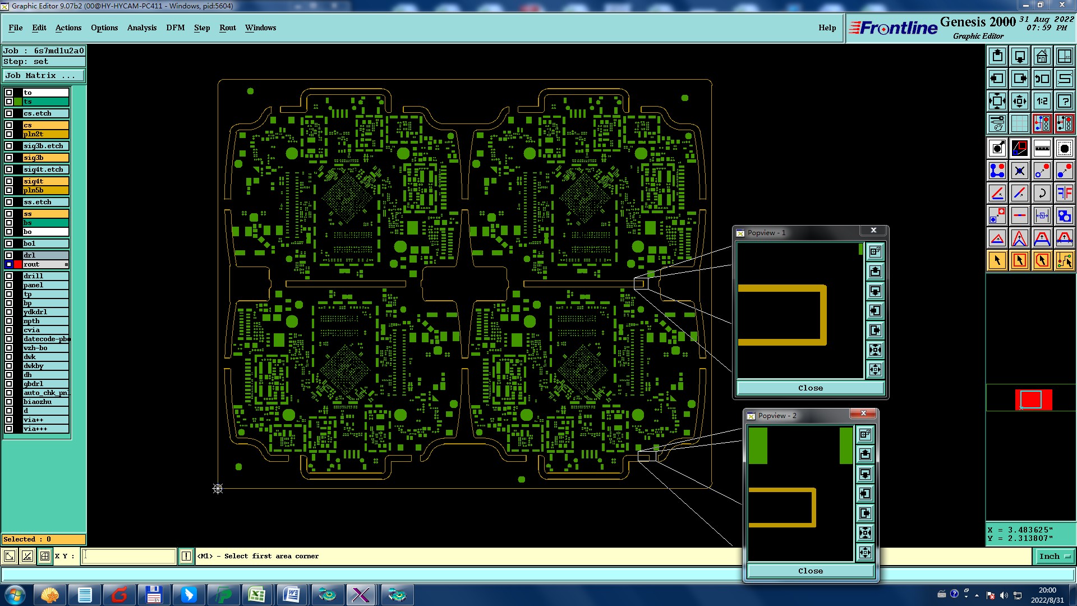Click the X Y coordinate input field
The width and height of the screenshot is (1077, 606).
(129, 556)
